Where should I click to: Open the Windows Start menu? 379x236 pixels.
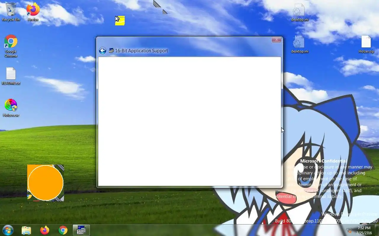click(8, 230)
